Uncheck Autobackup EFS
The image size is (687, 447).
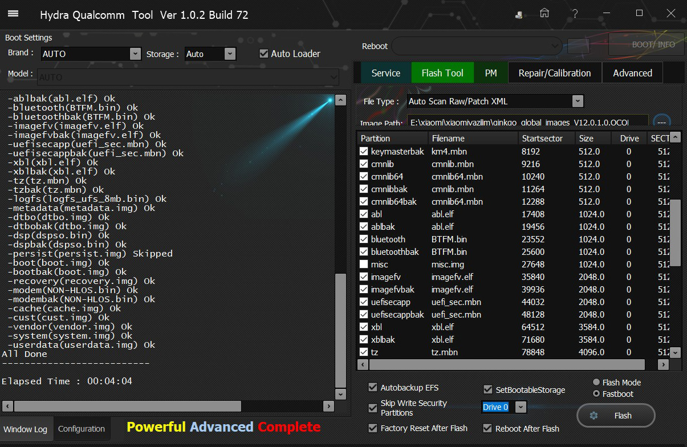(373, 388)
